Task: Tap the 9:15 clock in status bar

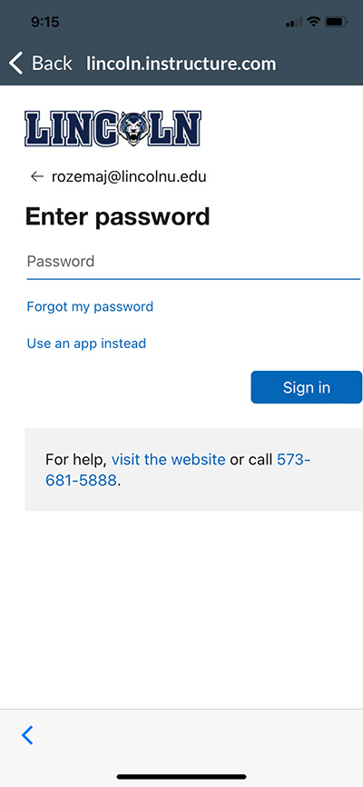Action: pyautogui.click(x=44, y=22)
